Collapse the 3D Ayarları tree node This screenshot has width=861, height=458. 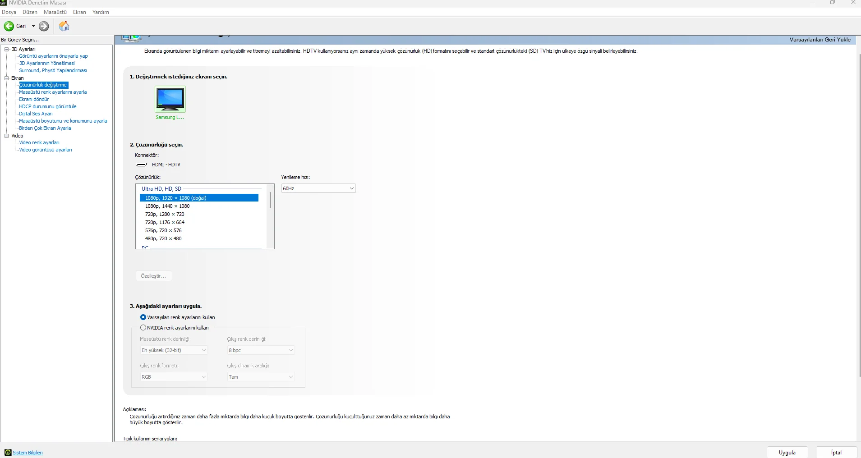click(7, 49)
